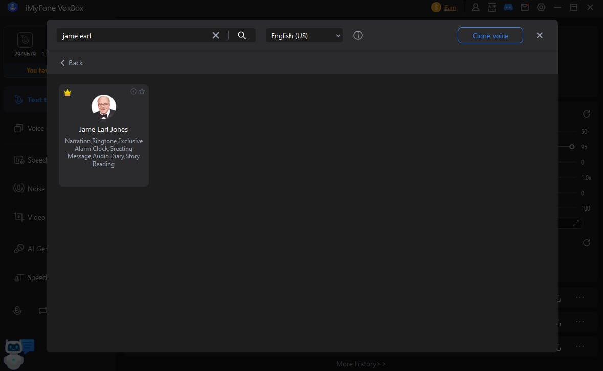Open the mail envelope icon
This screenshot has height=371, width=603.
(525, 7)
